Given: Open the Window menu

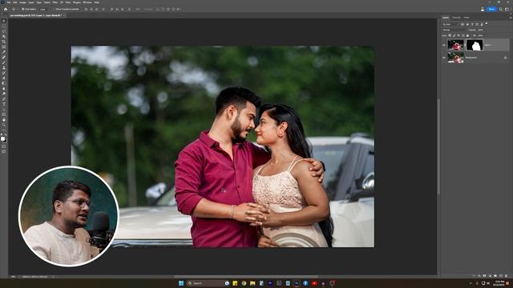Looking at the screenshot, I should (87, 2).
